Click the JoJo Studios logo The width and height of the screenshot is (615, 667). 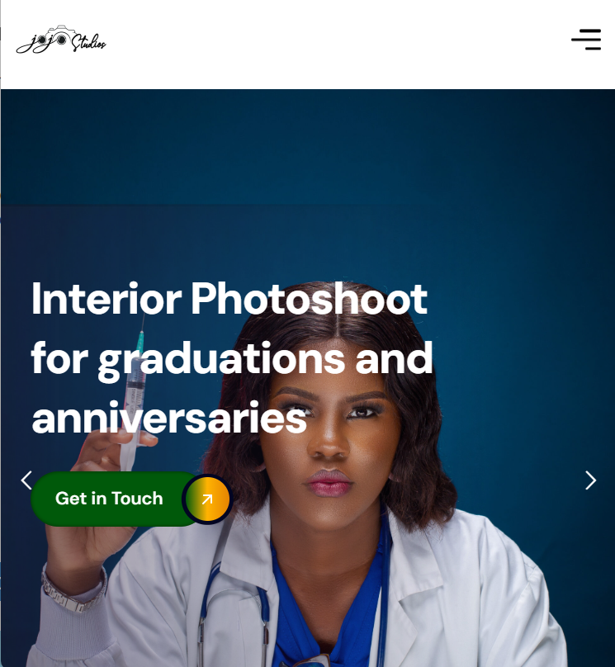(61, 40)
